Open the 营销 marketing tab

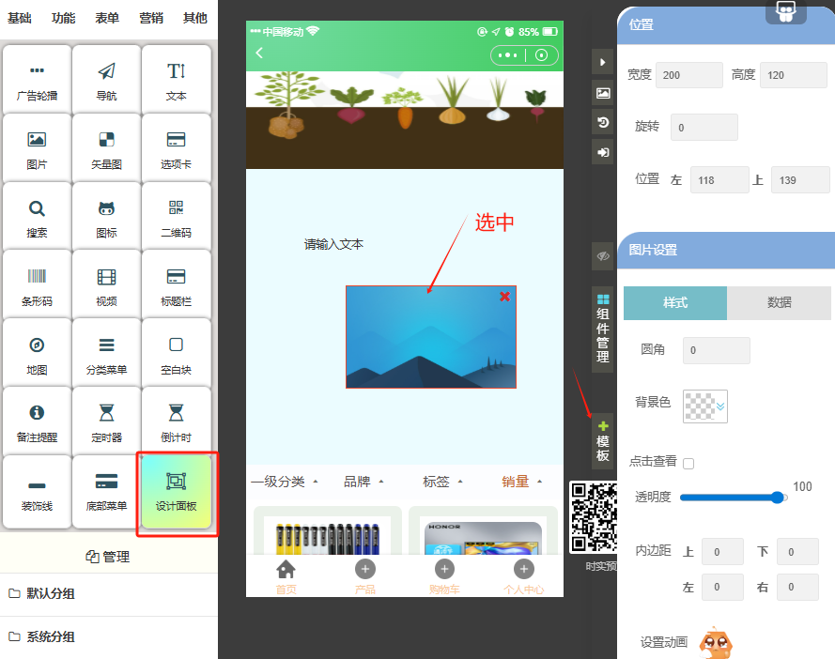click(150, 18)
